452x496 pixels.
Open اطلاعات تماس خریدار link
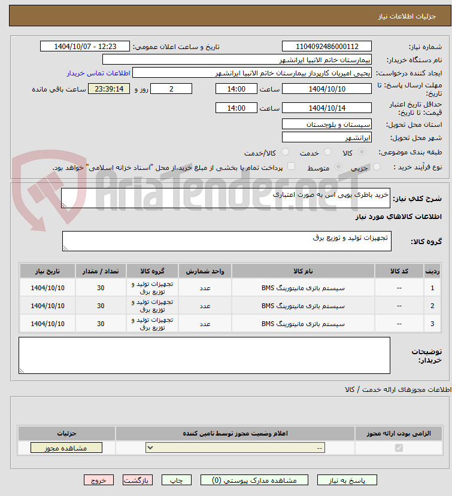click(x=98, y=73)
